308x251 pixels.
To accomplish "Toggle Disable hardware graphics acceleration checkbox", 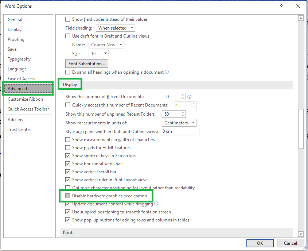I will (67, 196).
